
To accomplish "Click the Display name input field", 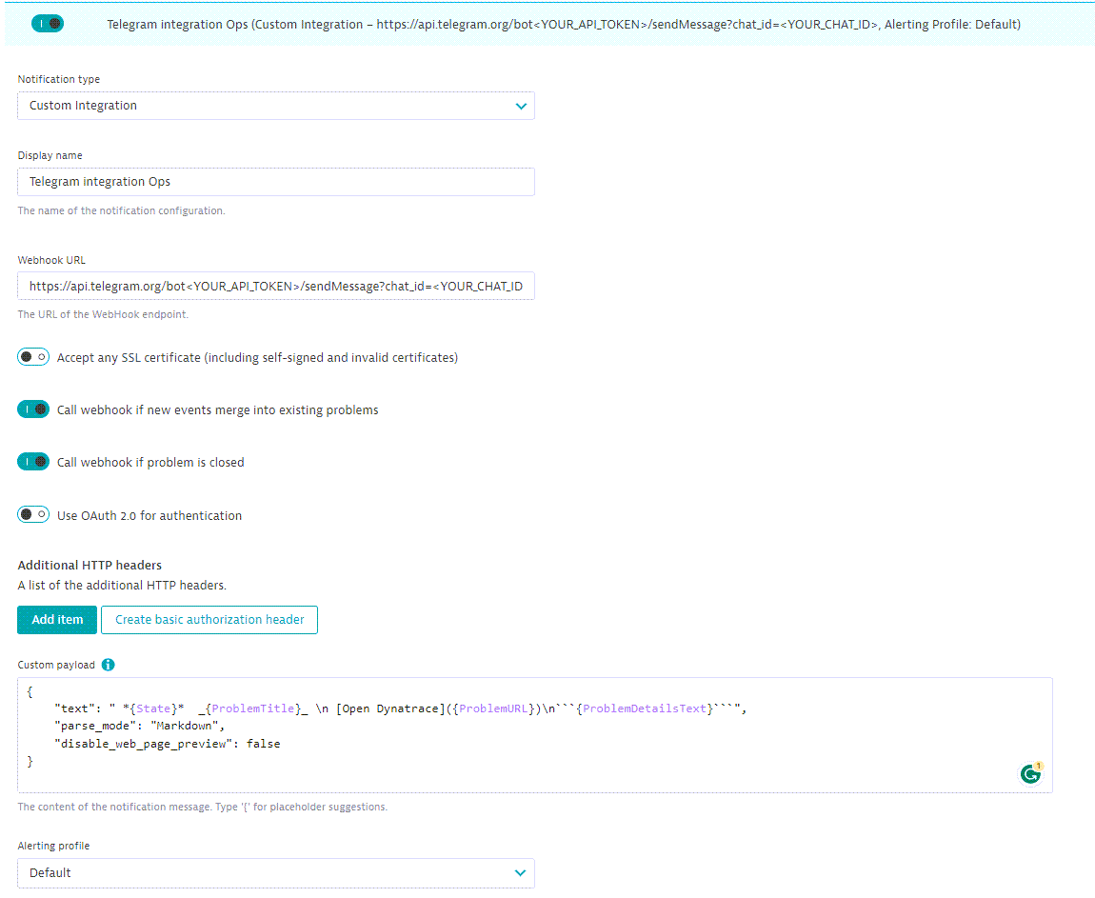I will (x=276, y=181).
